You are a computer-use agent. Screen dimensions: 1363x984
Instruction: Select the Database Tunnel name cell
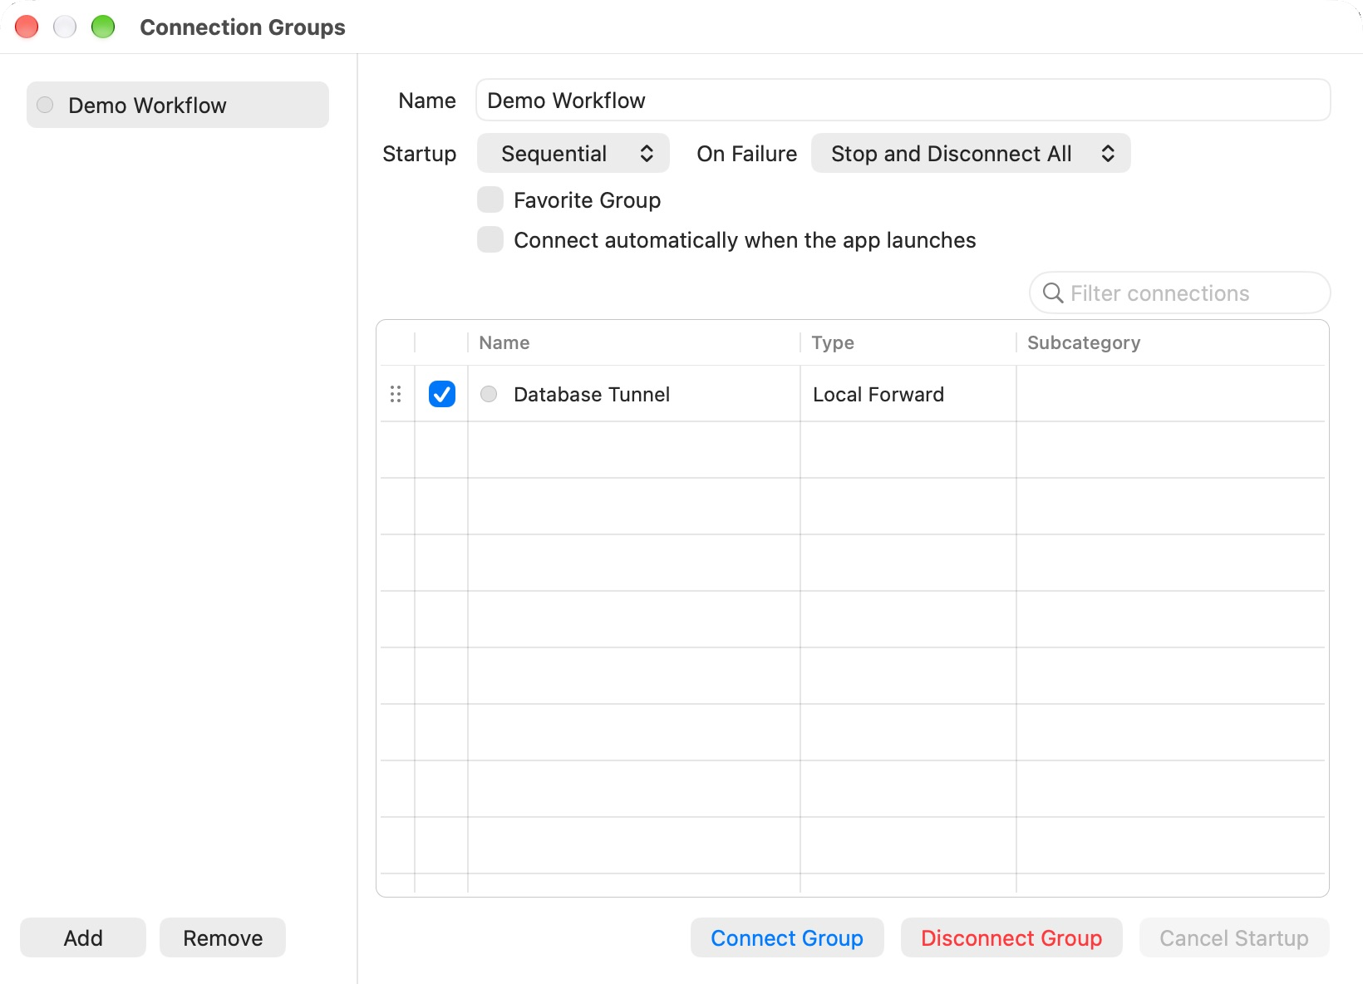click(x=633, y=394)
